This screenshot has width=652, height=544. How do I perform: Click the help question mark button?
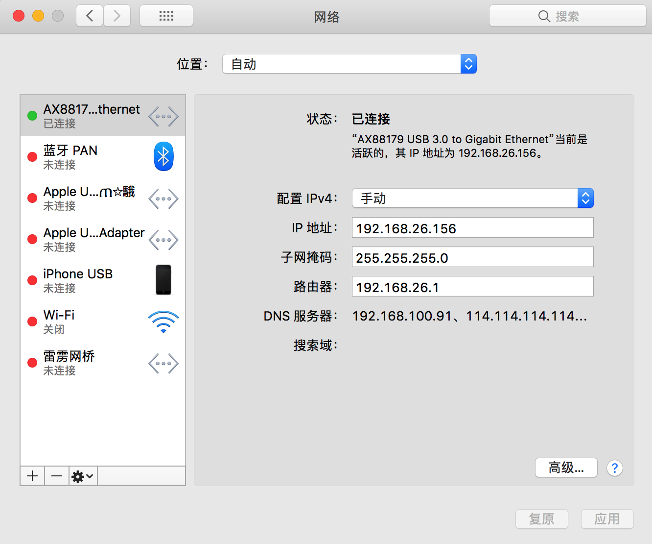615,468
